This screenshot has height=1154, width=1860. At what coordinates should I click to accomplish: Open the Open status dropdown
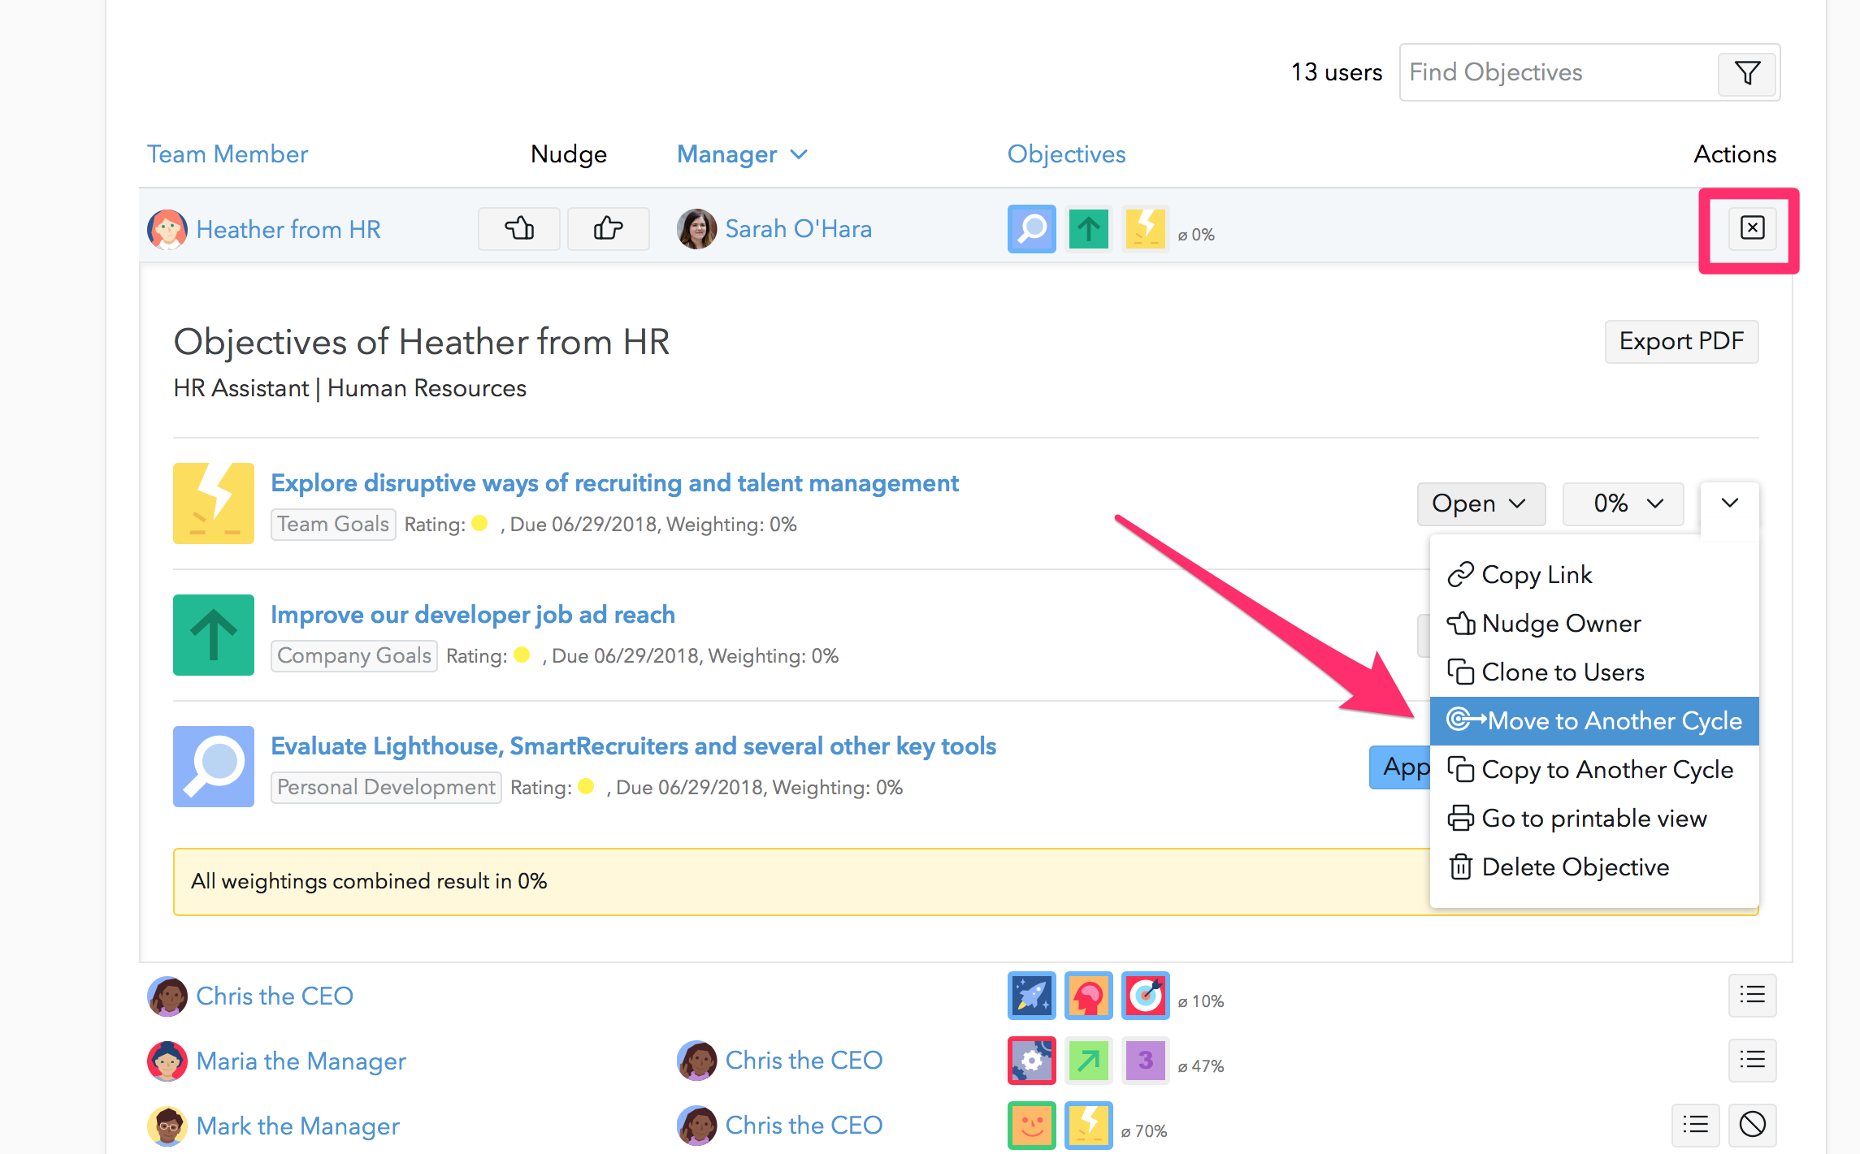[1480, 504]
